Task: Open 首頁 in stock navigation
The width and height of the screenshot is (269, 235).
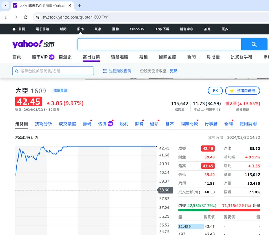Action: click(x=17, y=57)
